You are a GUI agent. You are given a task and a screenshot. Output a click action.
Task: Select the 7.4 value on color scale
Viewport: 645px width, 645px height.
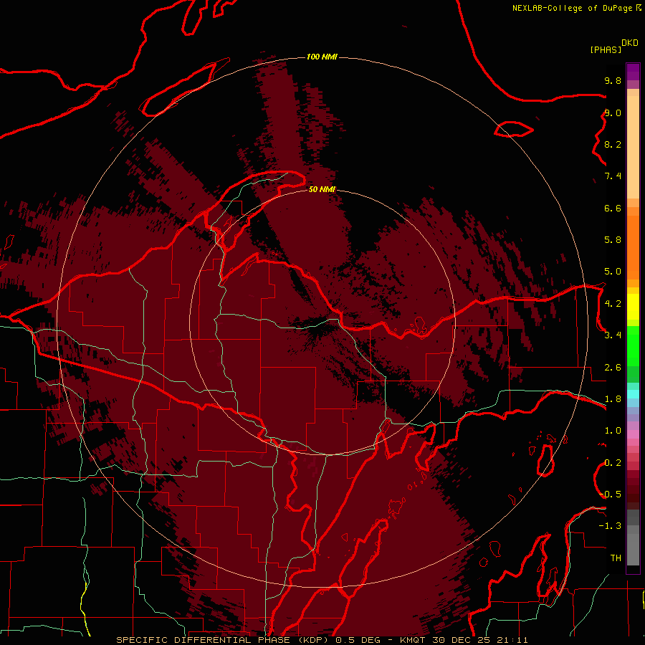click(x=613, y=176)
